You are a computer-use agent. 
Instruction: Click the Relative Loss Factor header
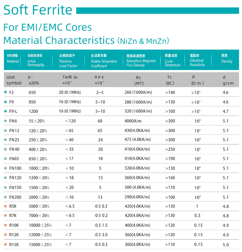[x=68, y=61]
